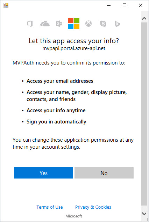Screen dimensions: 149x222
Task: Click the scrollbar down arrow
Action: 144,214
